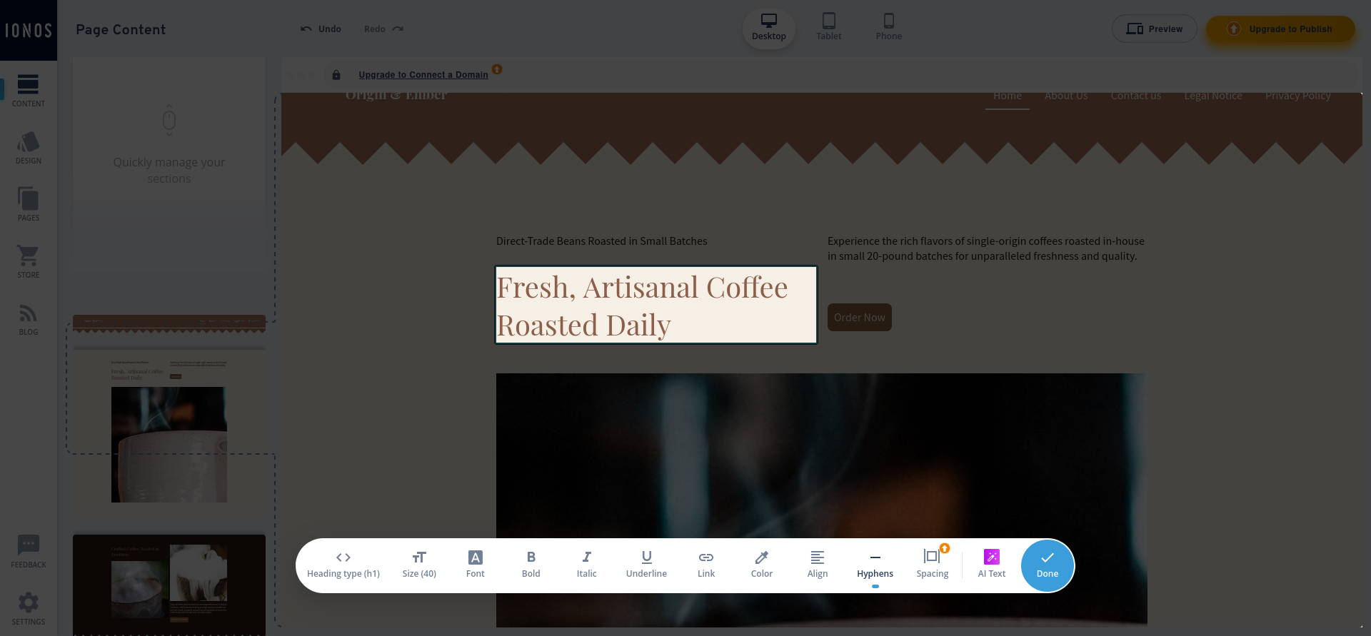The width and height of the screenshot is (1371, 636).
Task: Toggle Bold formatting
Action: 531,565
